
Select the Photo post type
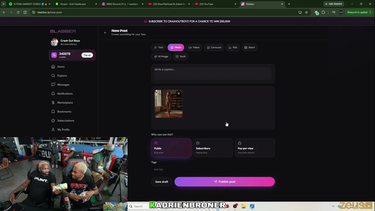[x=176, y=47]
